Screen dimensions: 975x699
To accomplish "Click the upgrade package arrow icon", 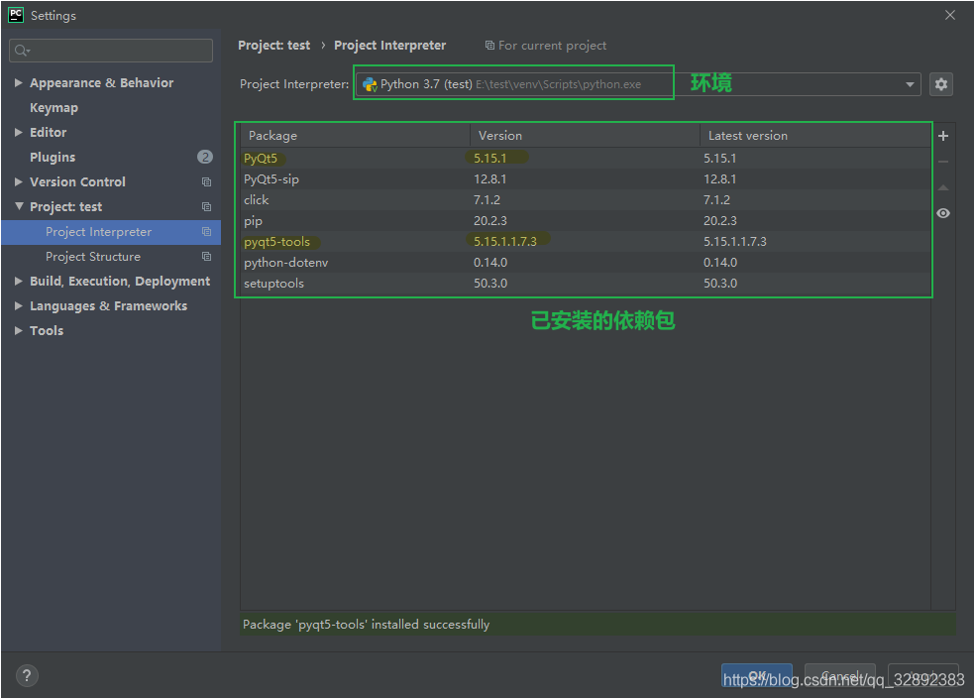I will point(942,187).
